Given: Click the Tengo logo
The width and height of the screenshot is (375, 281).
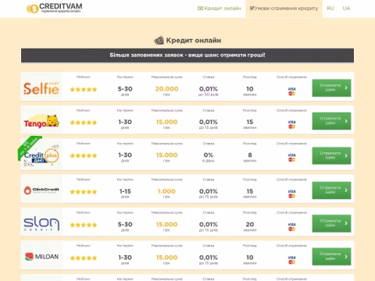Looking at the screenshot, I should point(41,121).
